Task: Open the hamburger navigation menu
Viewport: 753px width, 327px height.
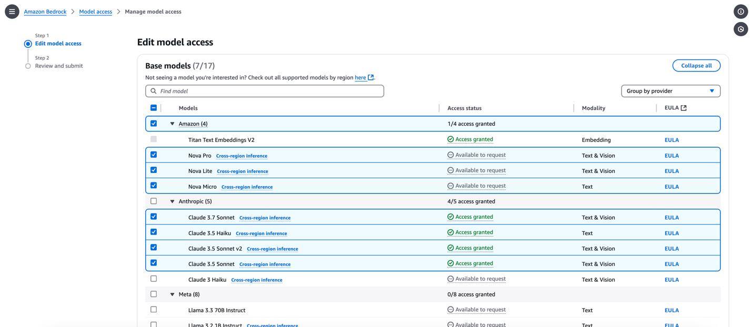Action: (12, 12)
